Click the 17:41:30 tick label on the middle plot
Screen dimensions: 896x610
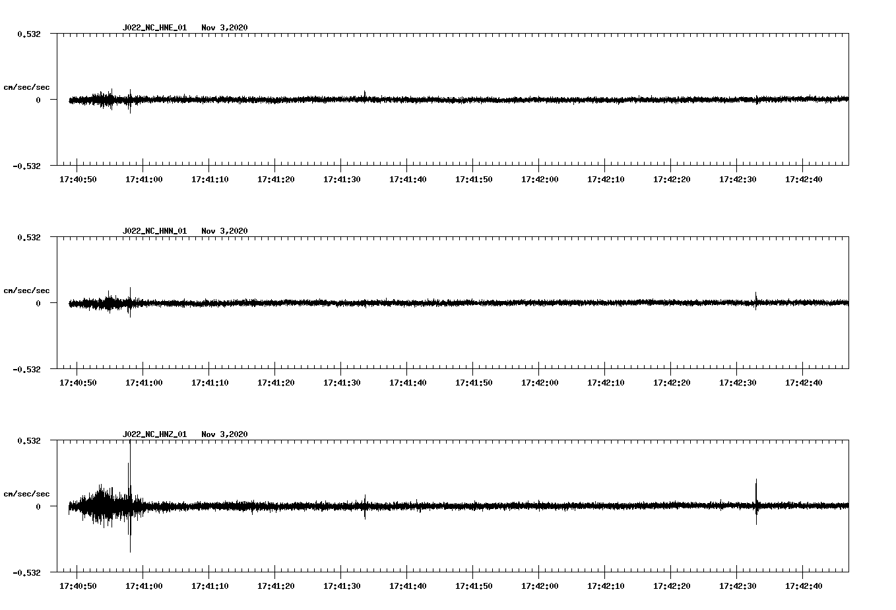click(x=343, y=382)
